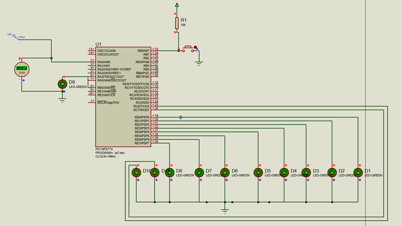
Task: Click the MCLR/Vpp/THV pin label
Action: tap(108, 103)
